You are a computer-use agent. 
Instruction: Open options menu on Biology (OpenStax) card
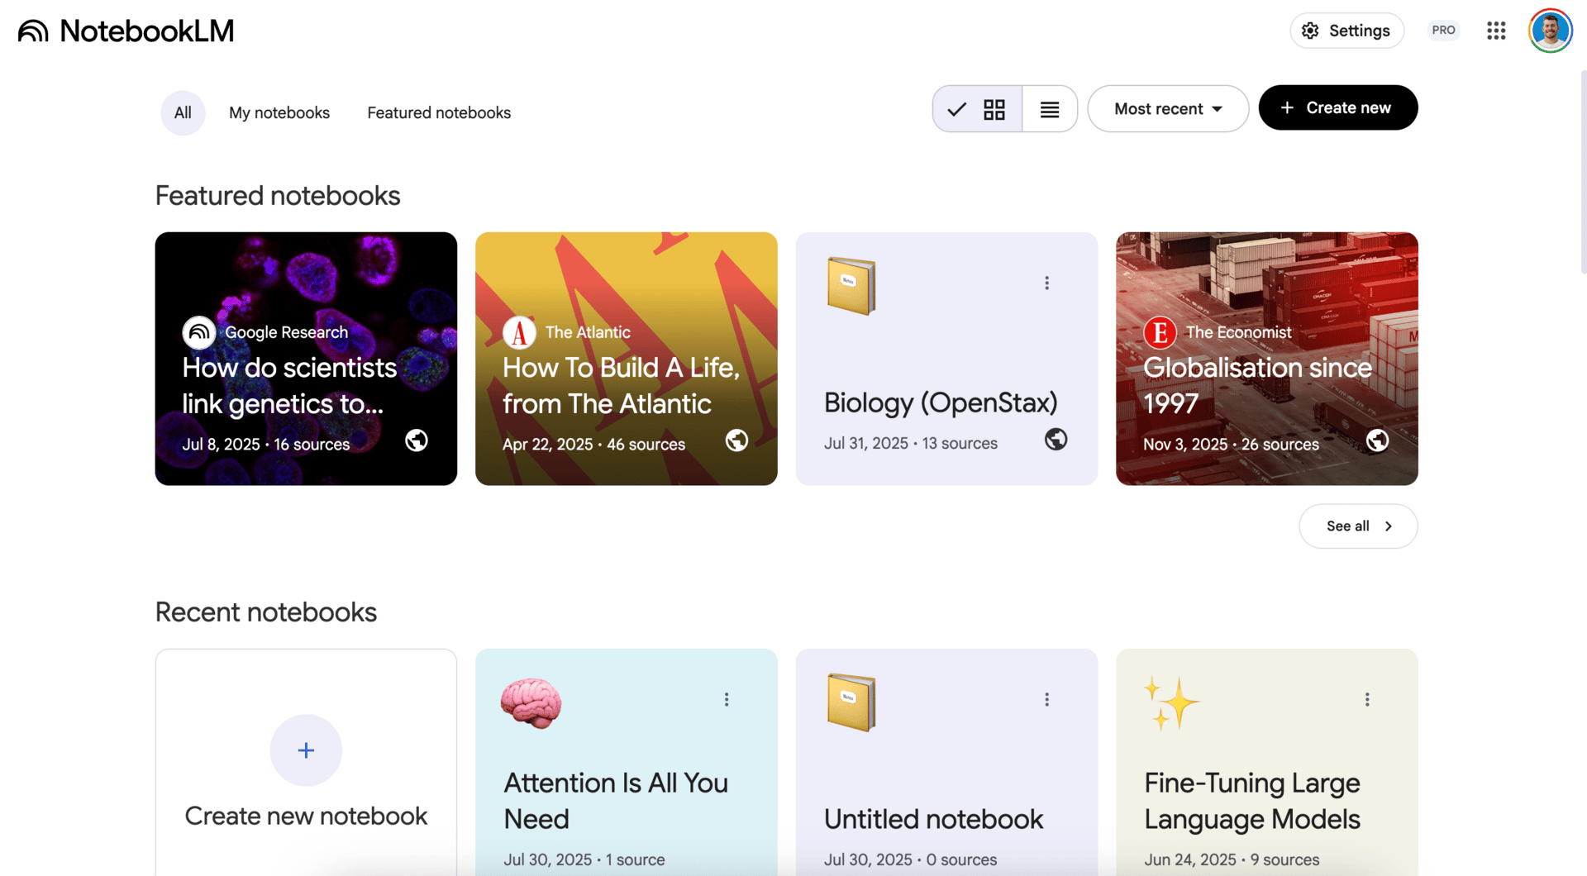(1046, 283)
